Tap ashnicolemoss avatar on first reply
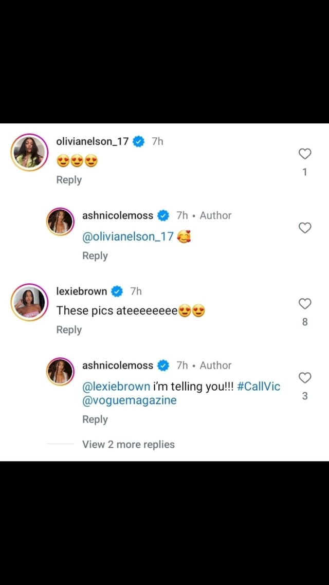 click(61, 222)
